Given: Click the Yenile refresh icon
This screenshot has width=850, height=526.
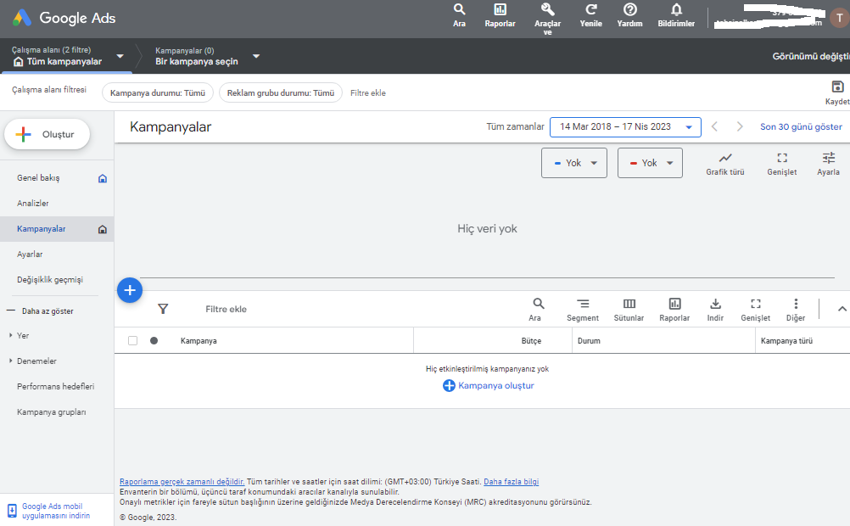Looking at the screenshot, I should (591, 14).
